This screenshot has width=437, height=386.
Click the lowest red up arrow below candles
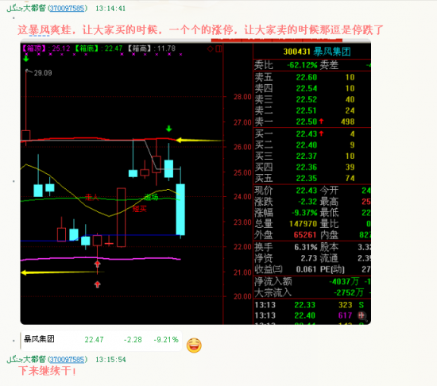[97, 284]
